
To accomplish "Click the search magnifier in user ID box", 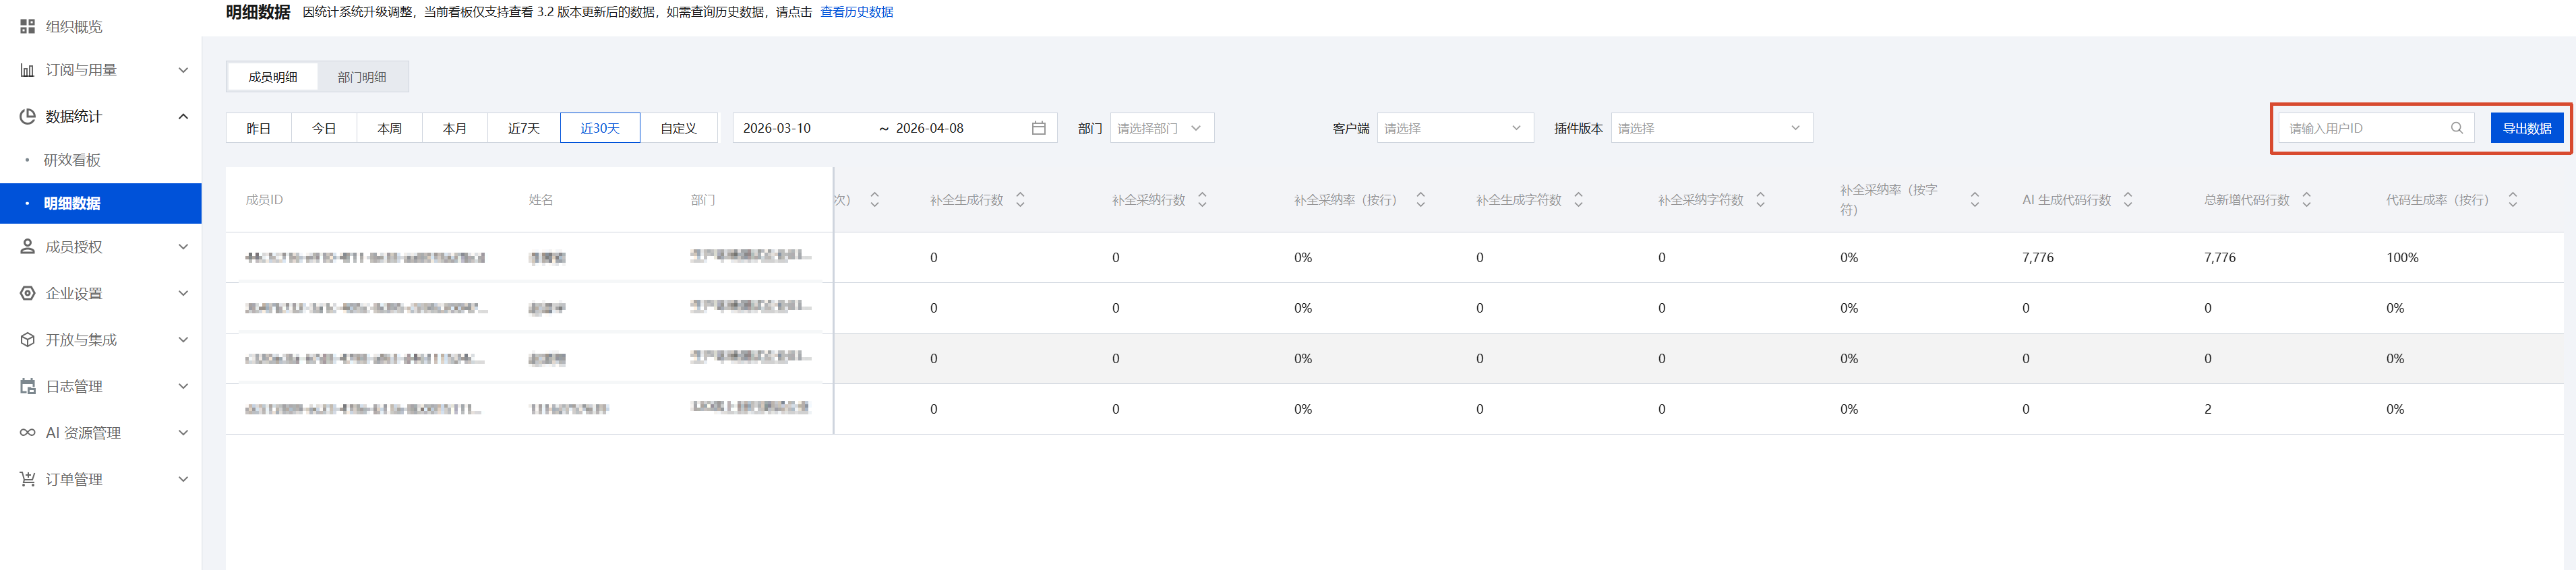I will point(2456,128).
